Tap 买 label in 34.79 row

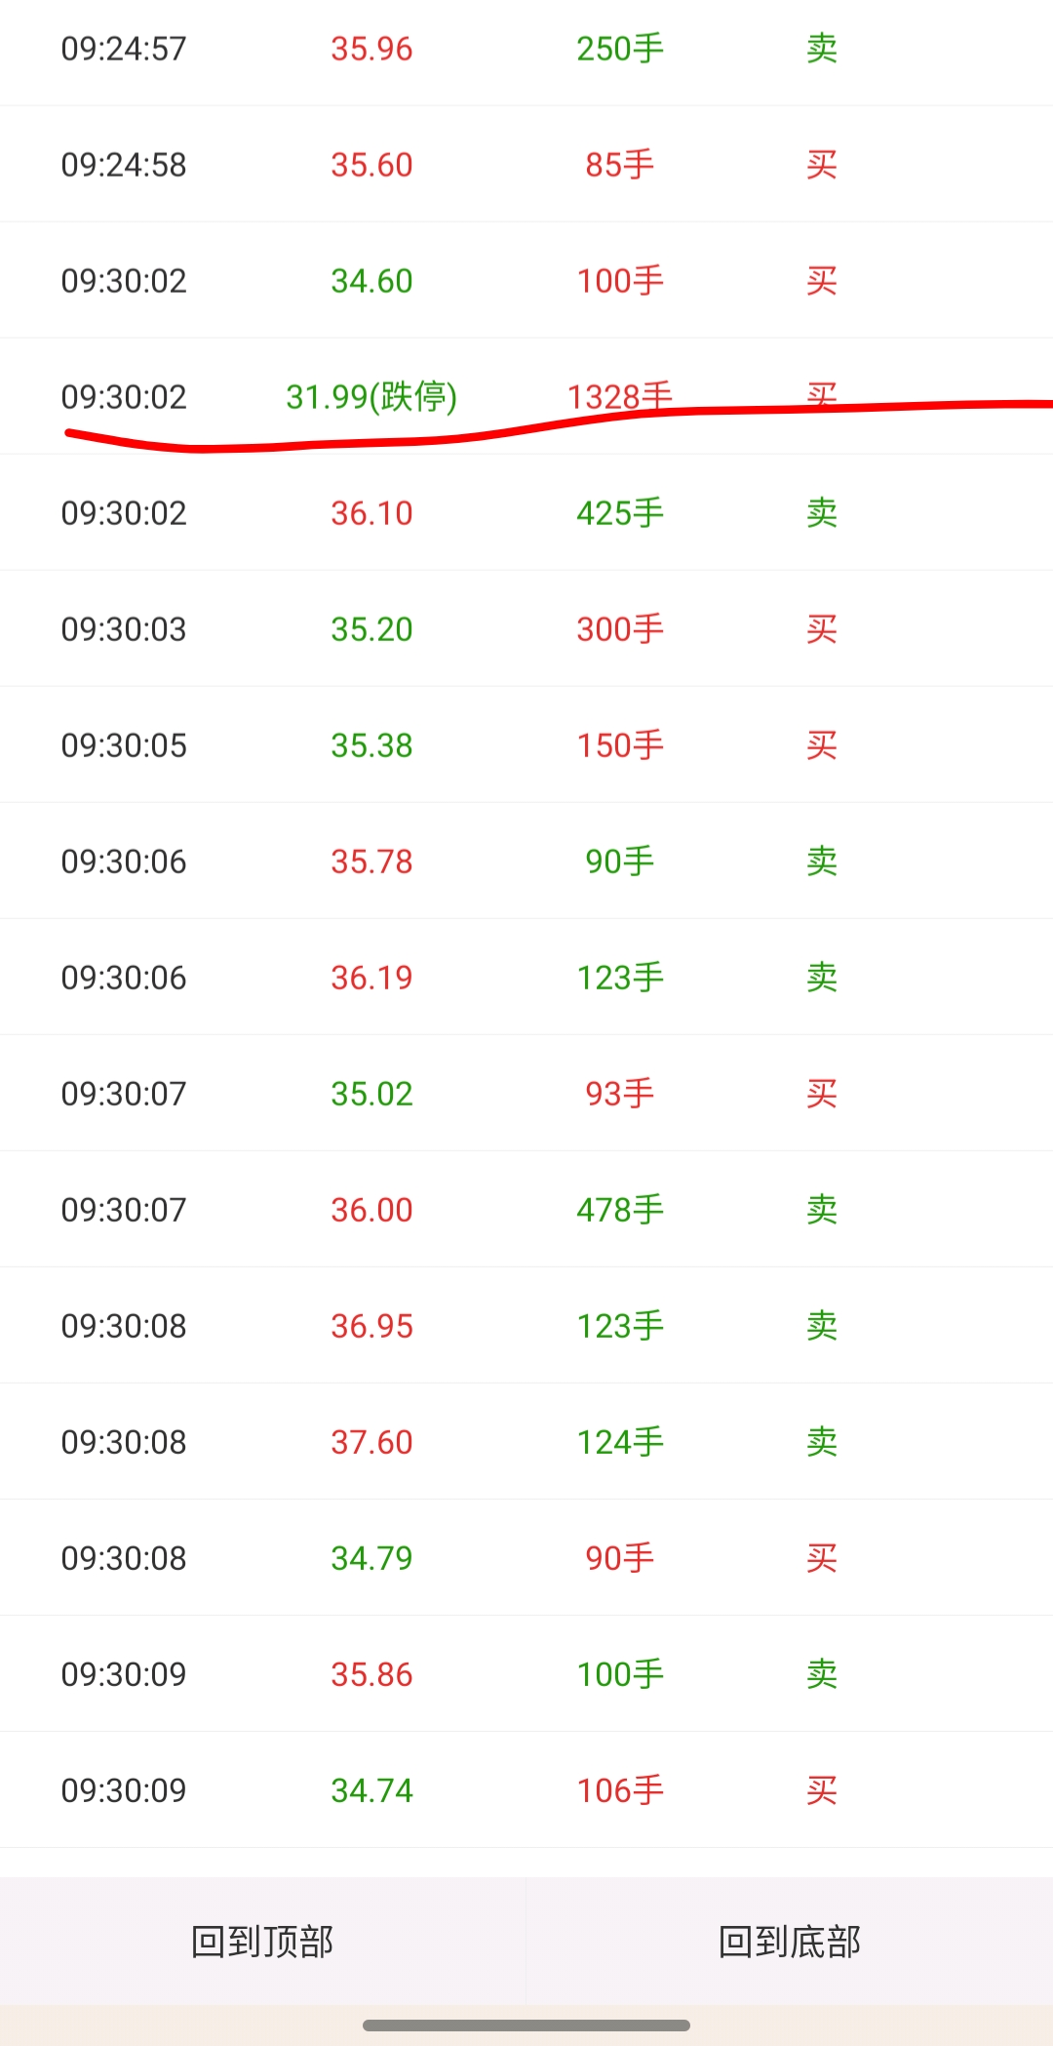coord(822,1558)
